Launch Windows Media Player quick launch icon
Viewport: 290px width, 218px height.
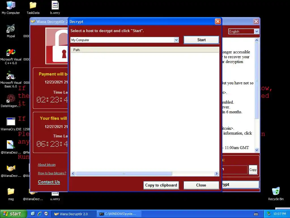[46, 214]
